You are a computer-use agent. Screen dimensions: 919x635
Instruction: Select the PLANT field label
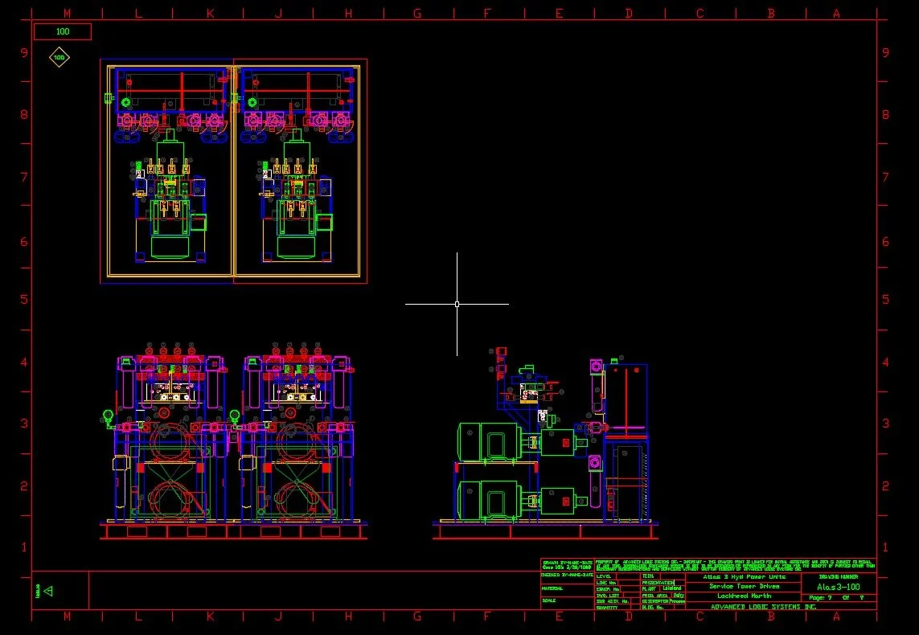[650, 588]
